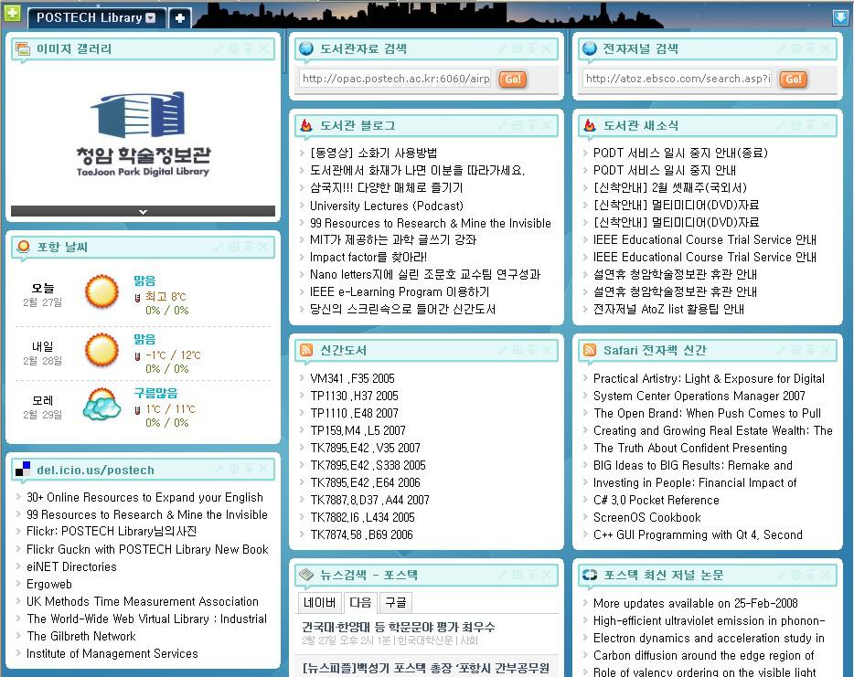Collapse the 신간도서 widget
The height and width of the screenshot is (677, 854).
pyautogui.click(x=531, y=350)
